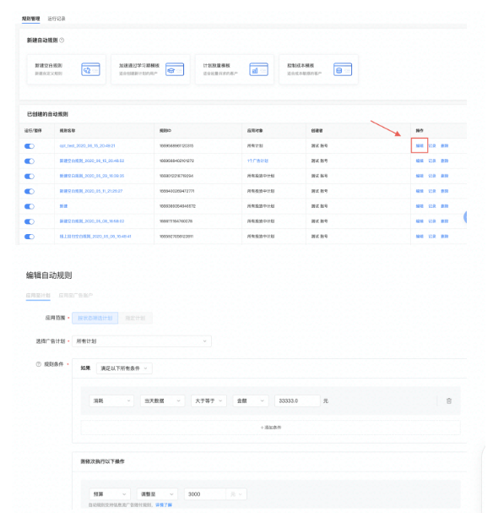Toggle switch for 新建空白规则_2020_06_15_20:48:52
The height and width of the screenshot is (518, 493).
(30, 161)
